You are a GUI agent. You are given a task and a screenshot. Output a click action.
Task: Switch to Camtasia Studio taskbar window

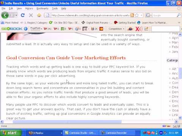81,133
